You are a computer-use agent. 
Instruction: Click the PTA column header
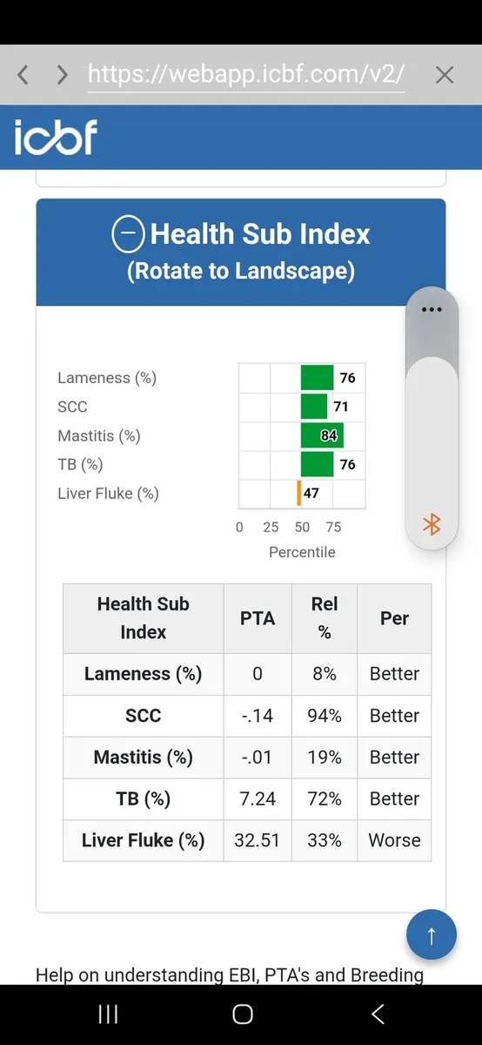click(258, 618)
